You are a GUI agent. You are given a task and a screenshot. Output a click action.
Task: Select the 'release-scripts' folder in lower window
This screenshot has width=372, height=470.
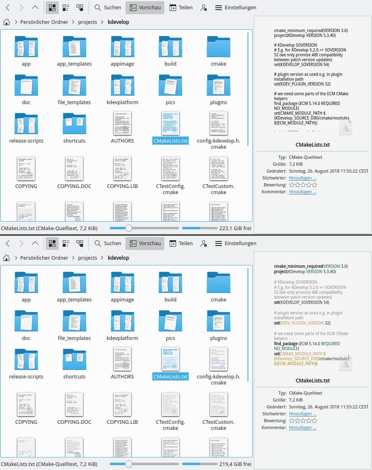pos(26,363)
